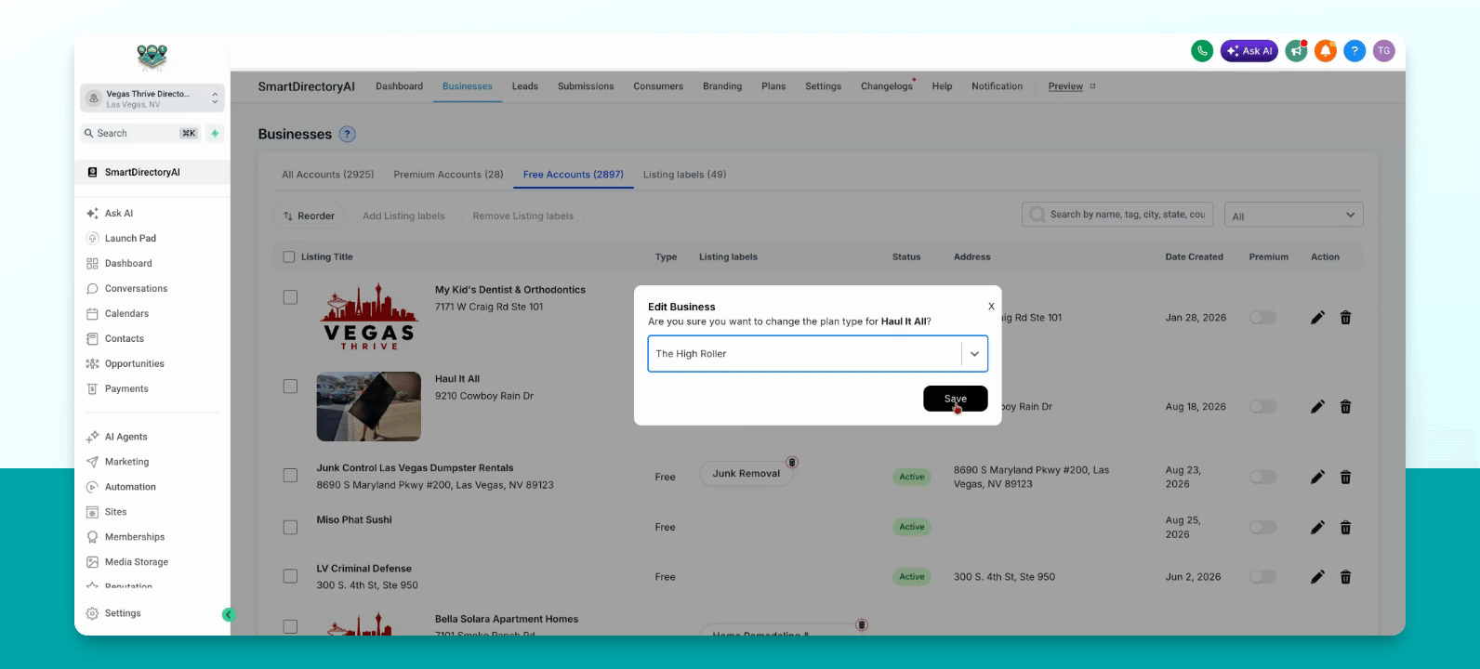This screenshot has width=1480, height=669.
Task: Click the sidebar Search box
Action: coord(140,133)
